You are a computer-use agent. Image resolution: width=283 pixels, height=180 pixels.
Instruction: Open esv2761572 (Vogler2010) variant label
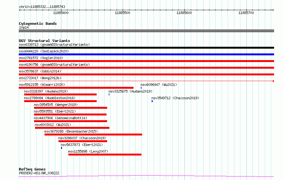[41, 58]
